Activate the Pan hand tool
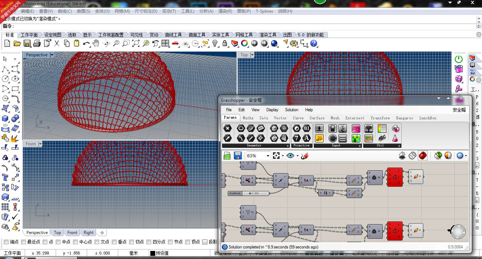This screenshot has width=482, height=259. (x=96, y=43)
